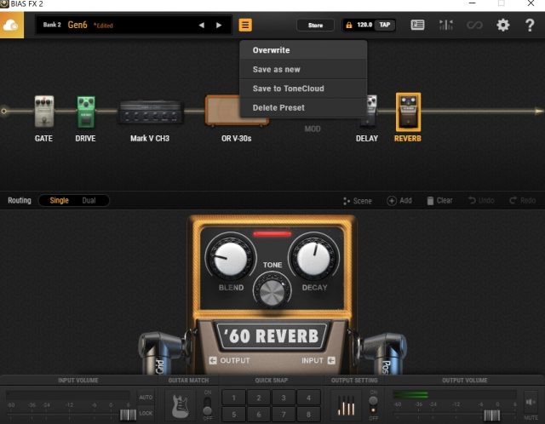Image resolution: width=545 pixels, height=424 pixels.
Task: Toggle the Output Setting on/off switch
Action: (x=373, y=405)
